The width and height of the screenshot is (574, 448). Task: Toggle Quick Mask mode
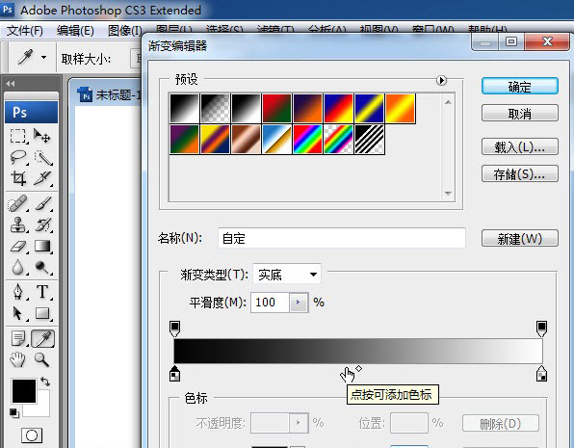(32, 435)
